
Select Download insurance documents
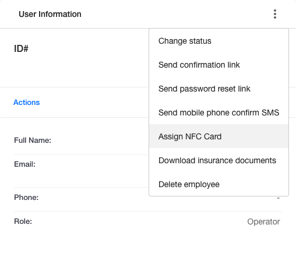point(219,160)
